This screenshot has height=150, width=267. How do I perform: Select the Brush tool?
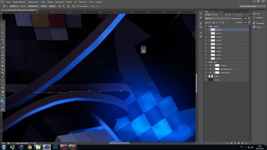(x=3, y=51)
